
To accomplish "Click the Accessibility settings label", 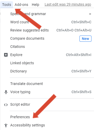I will 28,125.
